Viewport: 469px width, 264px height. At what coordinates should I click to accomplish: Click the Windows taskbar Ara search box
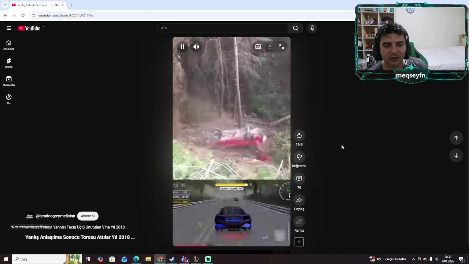pyautogui.click(x=47, y=259)
